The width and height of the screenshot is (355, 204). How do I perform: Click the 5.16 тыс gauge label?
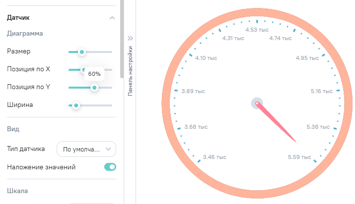[320, 92]
